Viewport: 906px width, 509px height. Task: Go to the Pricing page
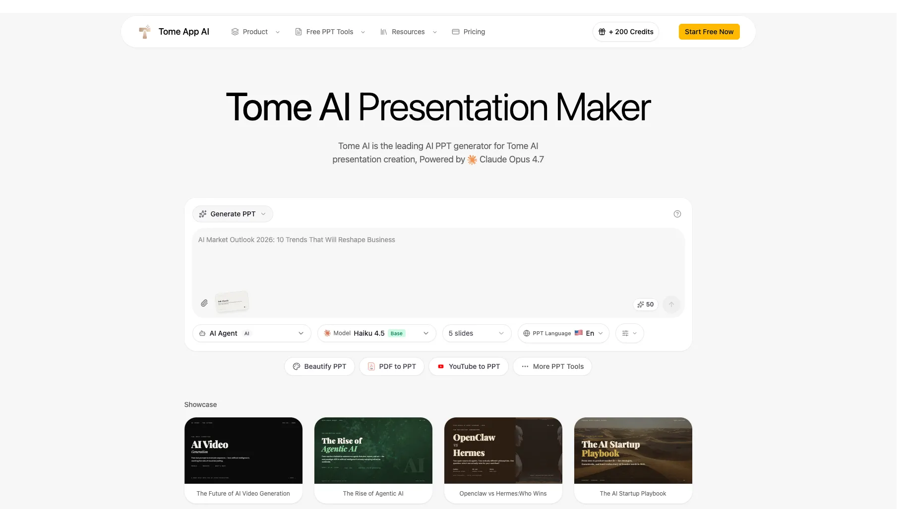(x=469, y=32)
